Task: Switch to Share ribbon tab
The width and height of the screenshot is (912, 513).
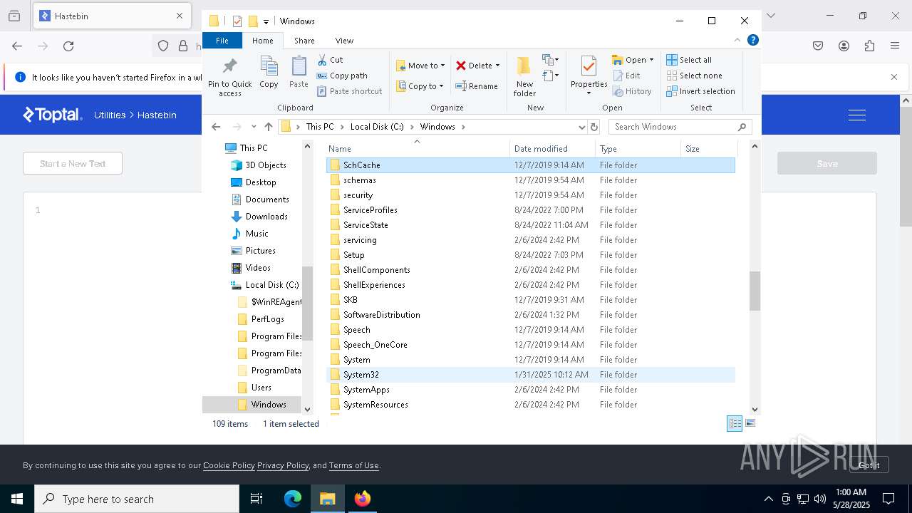Action: (304, 41)
